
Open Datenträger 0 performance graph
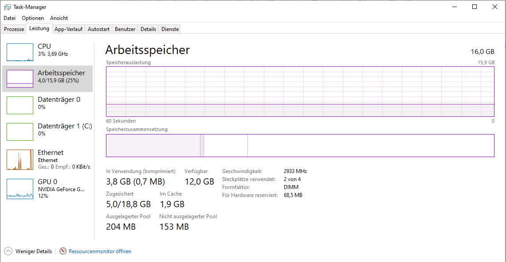pyautogui.click(x=20, y=105)
